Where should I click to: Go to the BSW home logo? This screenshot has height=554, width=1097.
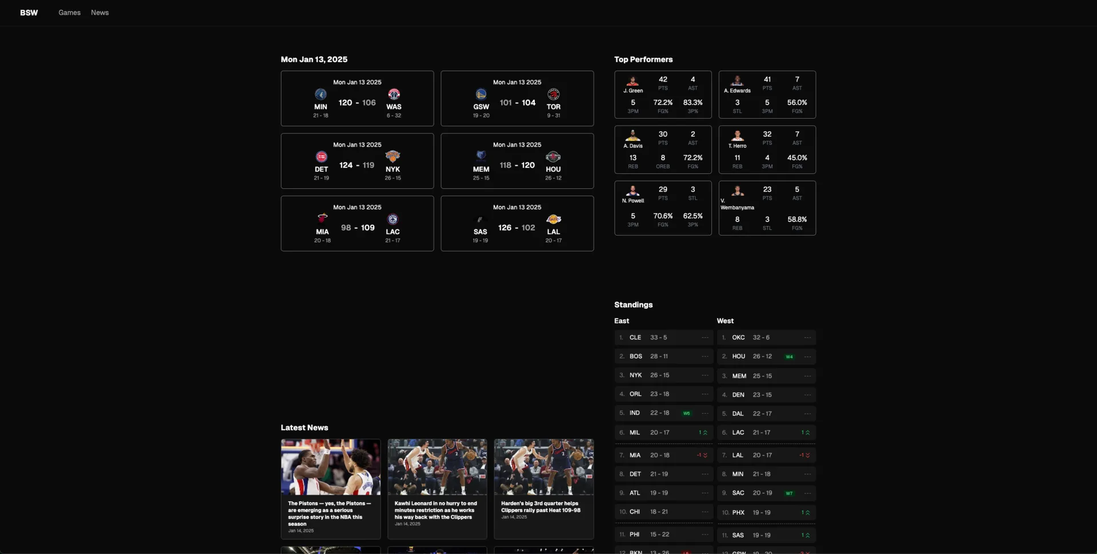[x=29, y=13]
